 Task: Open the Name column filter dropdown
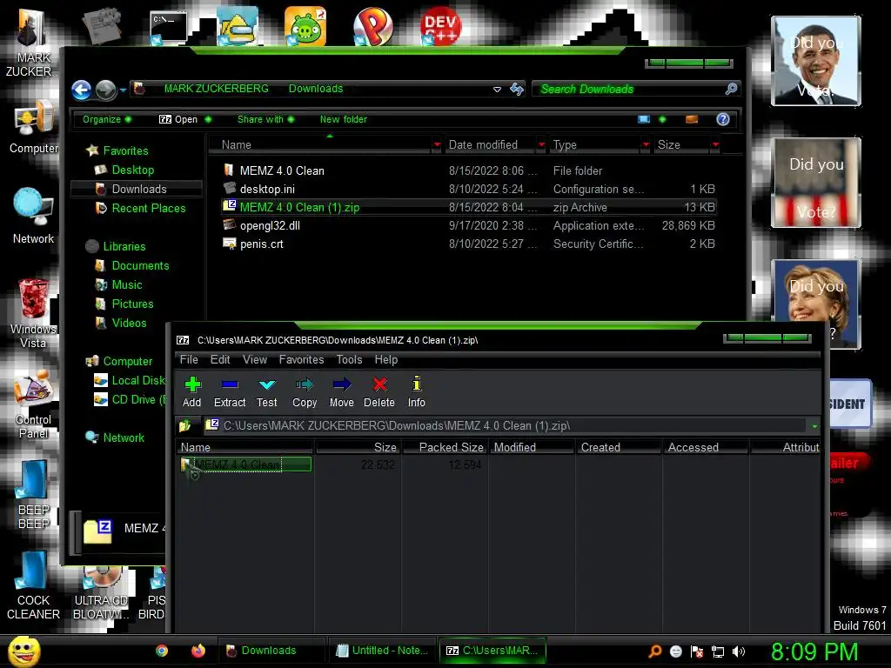click(437, 145)
